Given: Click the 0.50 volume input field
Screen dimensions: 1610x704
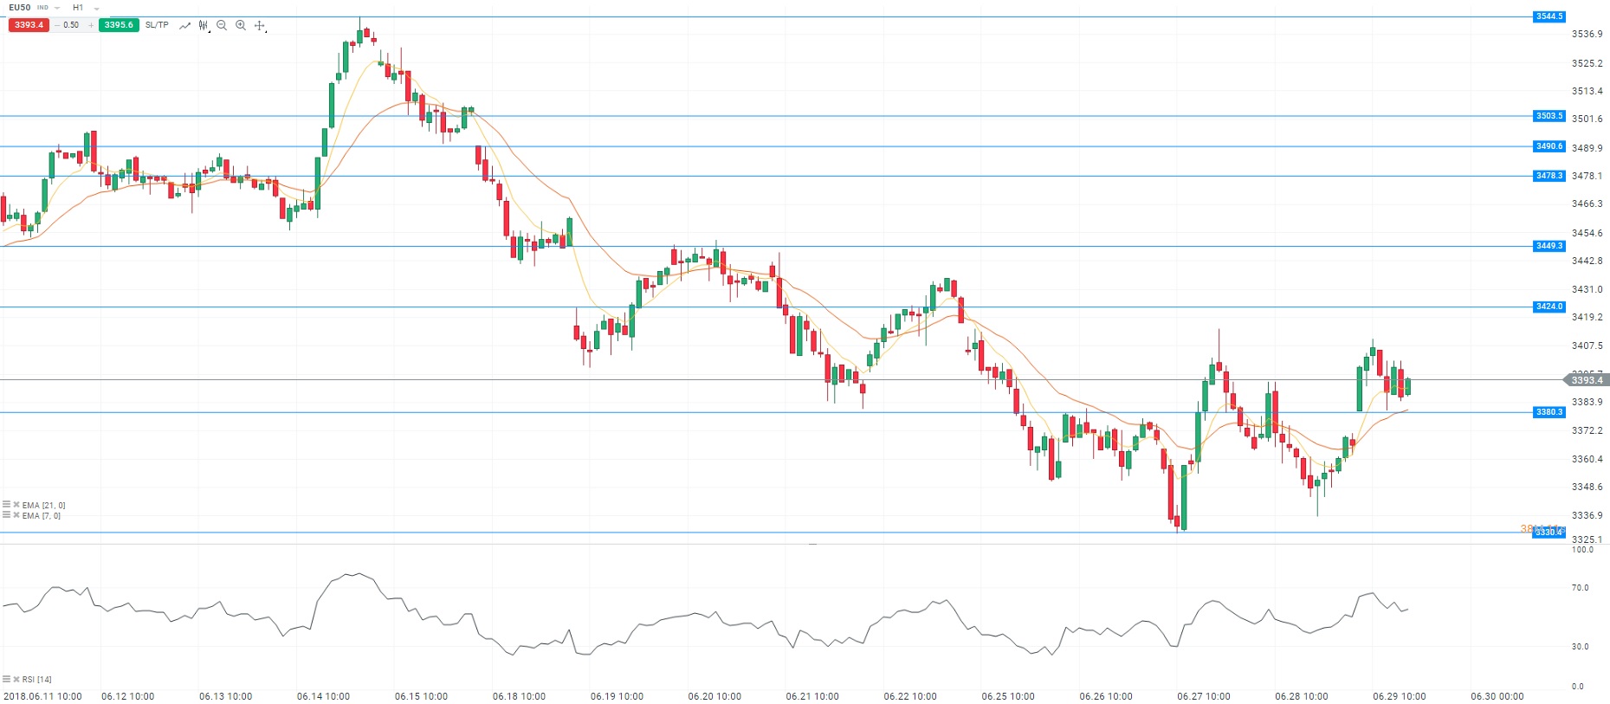Looking at the screenshot, I should [72, 25].
